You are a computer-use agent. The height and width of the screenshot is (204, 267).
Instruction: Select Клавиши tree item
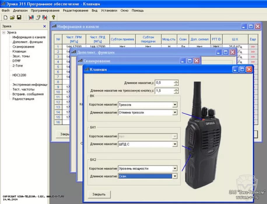[19, 51]
